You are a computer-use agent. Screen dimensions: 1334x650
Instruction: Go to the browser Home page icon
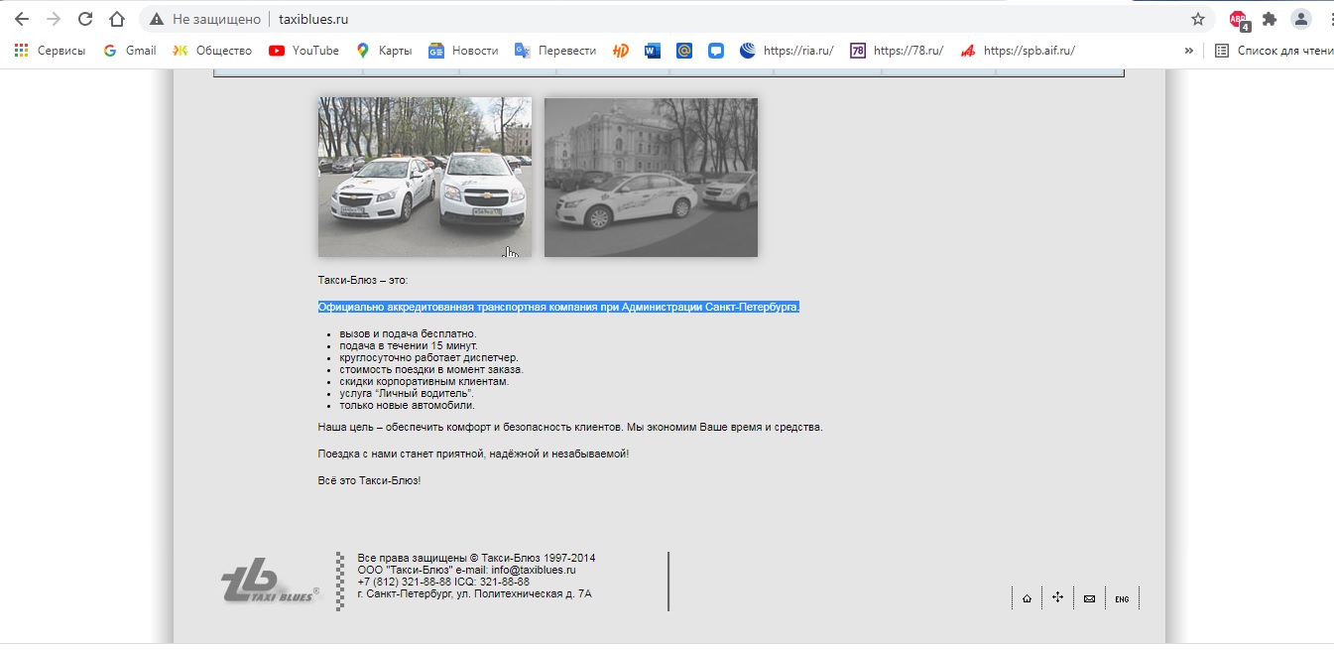pos(117,19)
